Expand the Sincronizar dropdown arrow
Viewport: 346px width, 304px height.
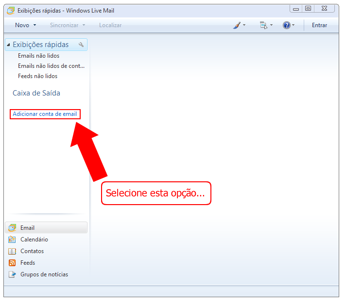tap(84, 25)
